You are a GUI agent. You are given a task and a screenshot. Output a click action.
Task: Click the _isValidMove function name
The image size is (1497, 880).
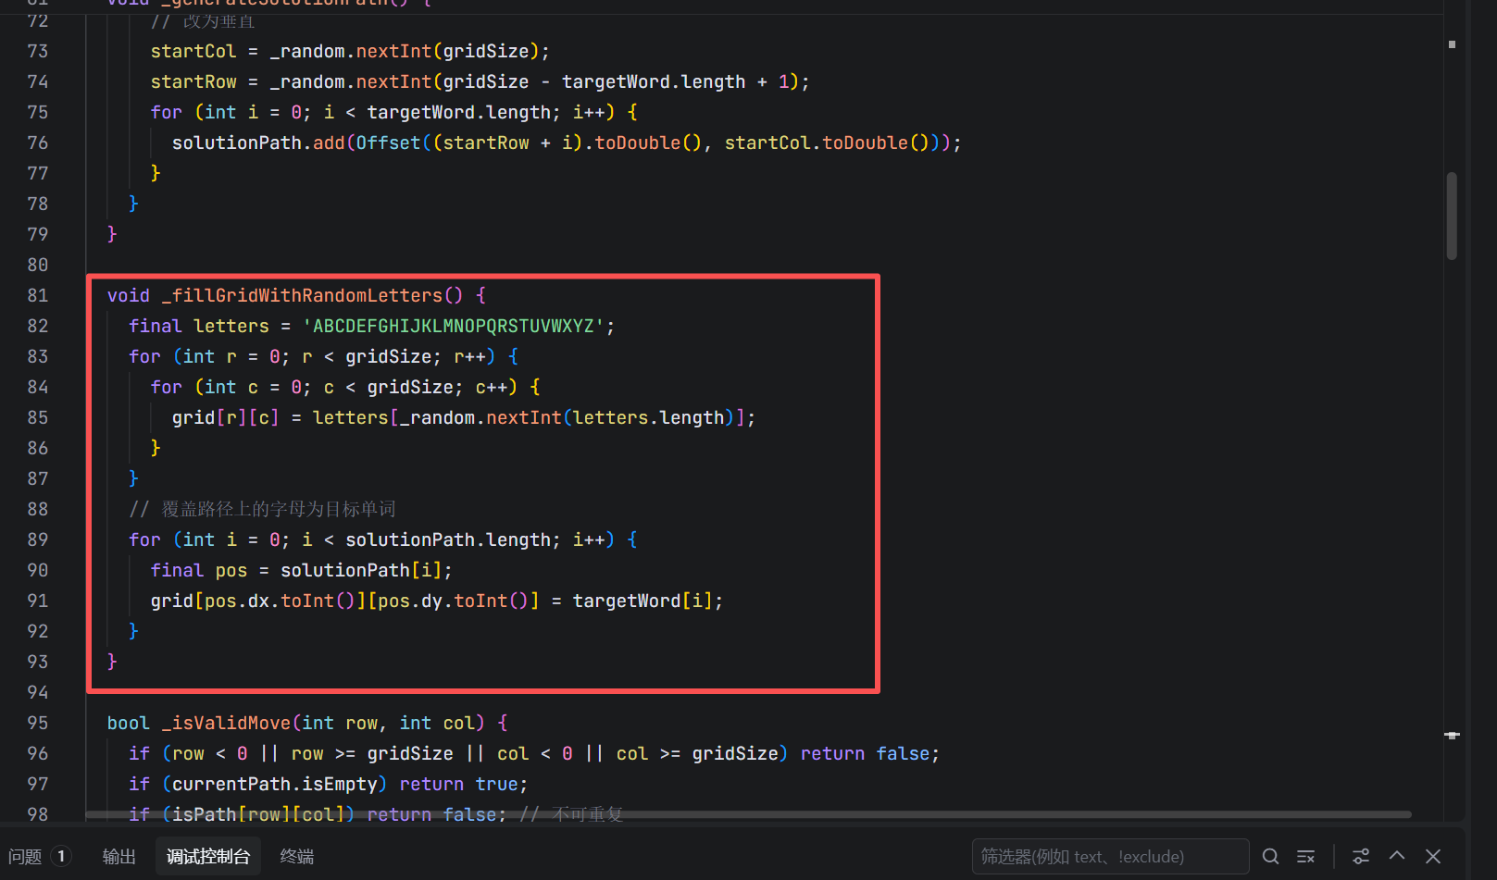227,723
